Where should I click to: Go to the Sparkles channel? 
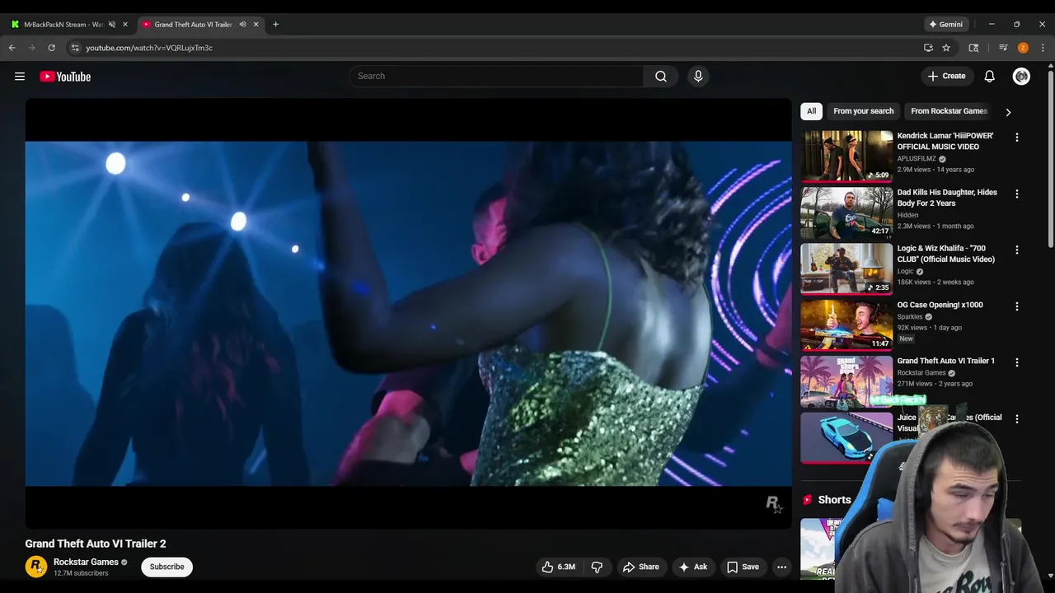point(910,317)
